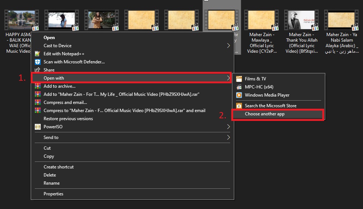This screenshot has height=209, width=363.
Task: Expand the PowerISO chevron arrow
Action: click(228, 127)
